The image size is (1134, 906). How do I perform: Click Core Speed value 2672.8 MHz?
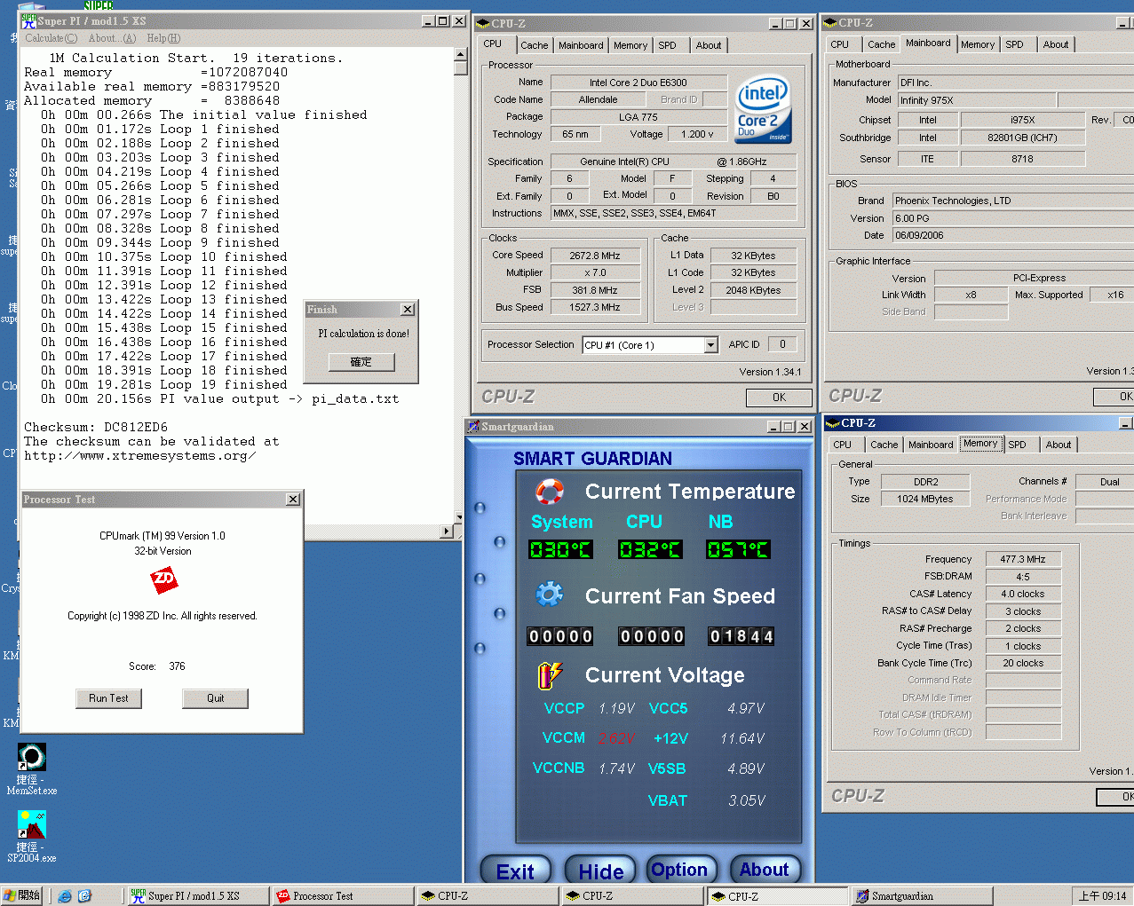(x=595, y=256)
